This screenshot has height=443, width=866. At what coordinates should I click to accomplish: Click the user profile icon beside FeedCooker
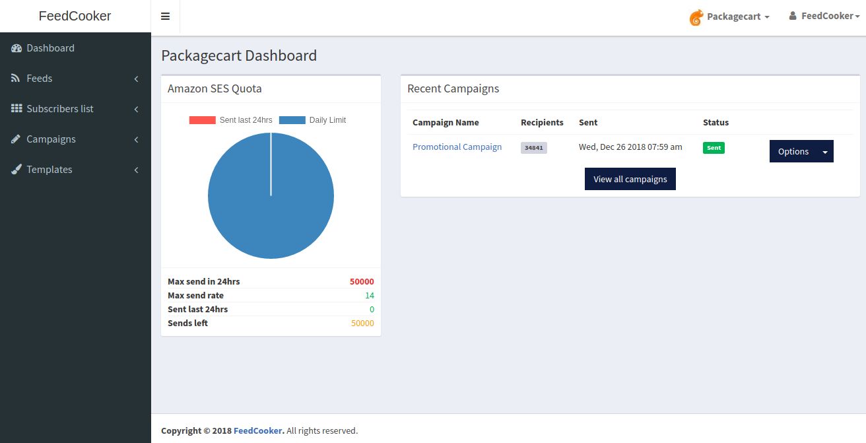point(793,16)
